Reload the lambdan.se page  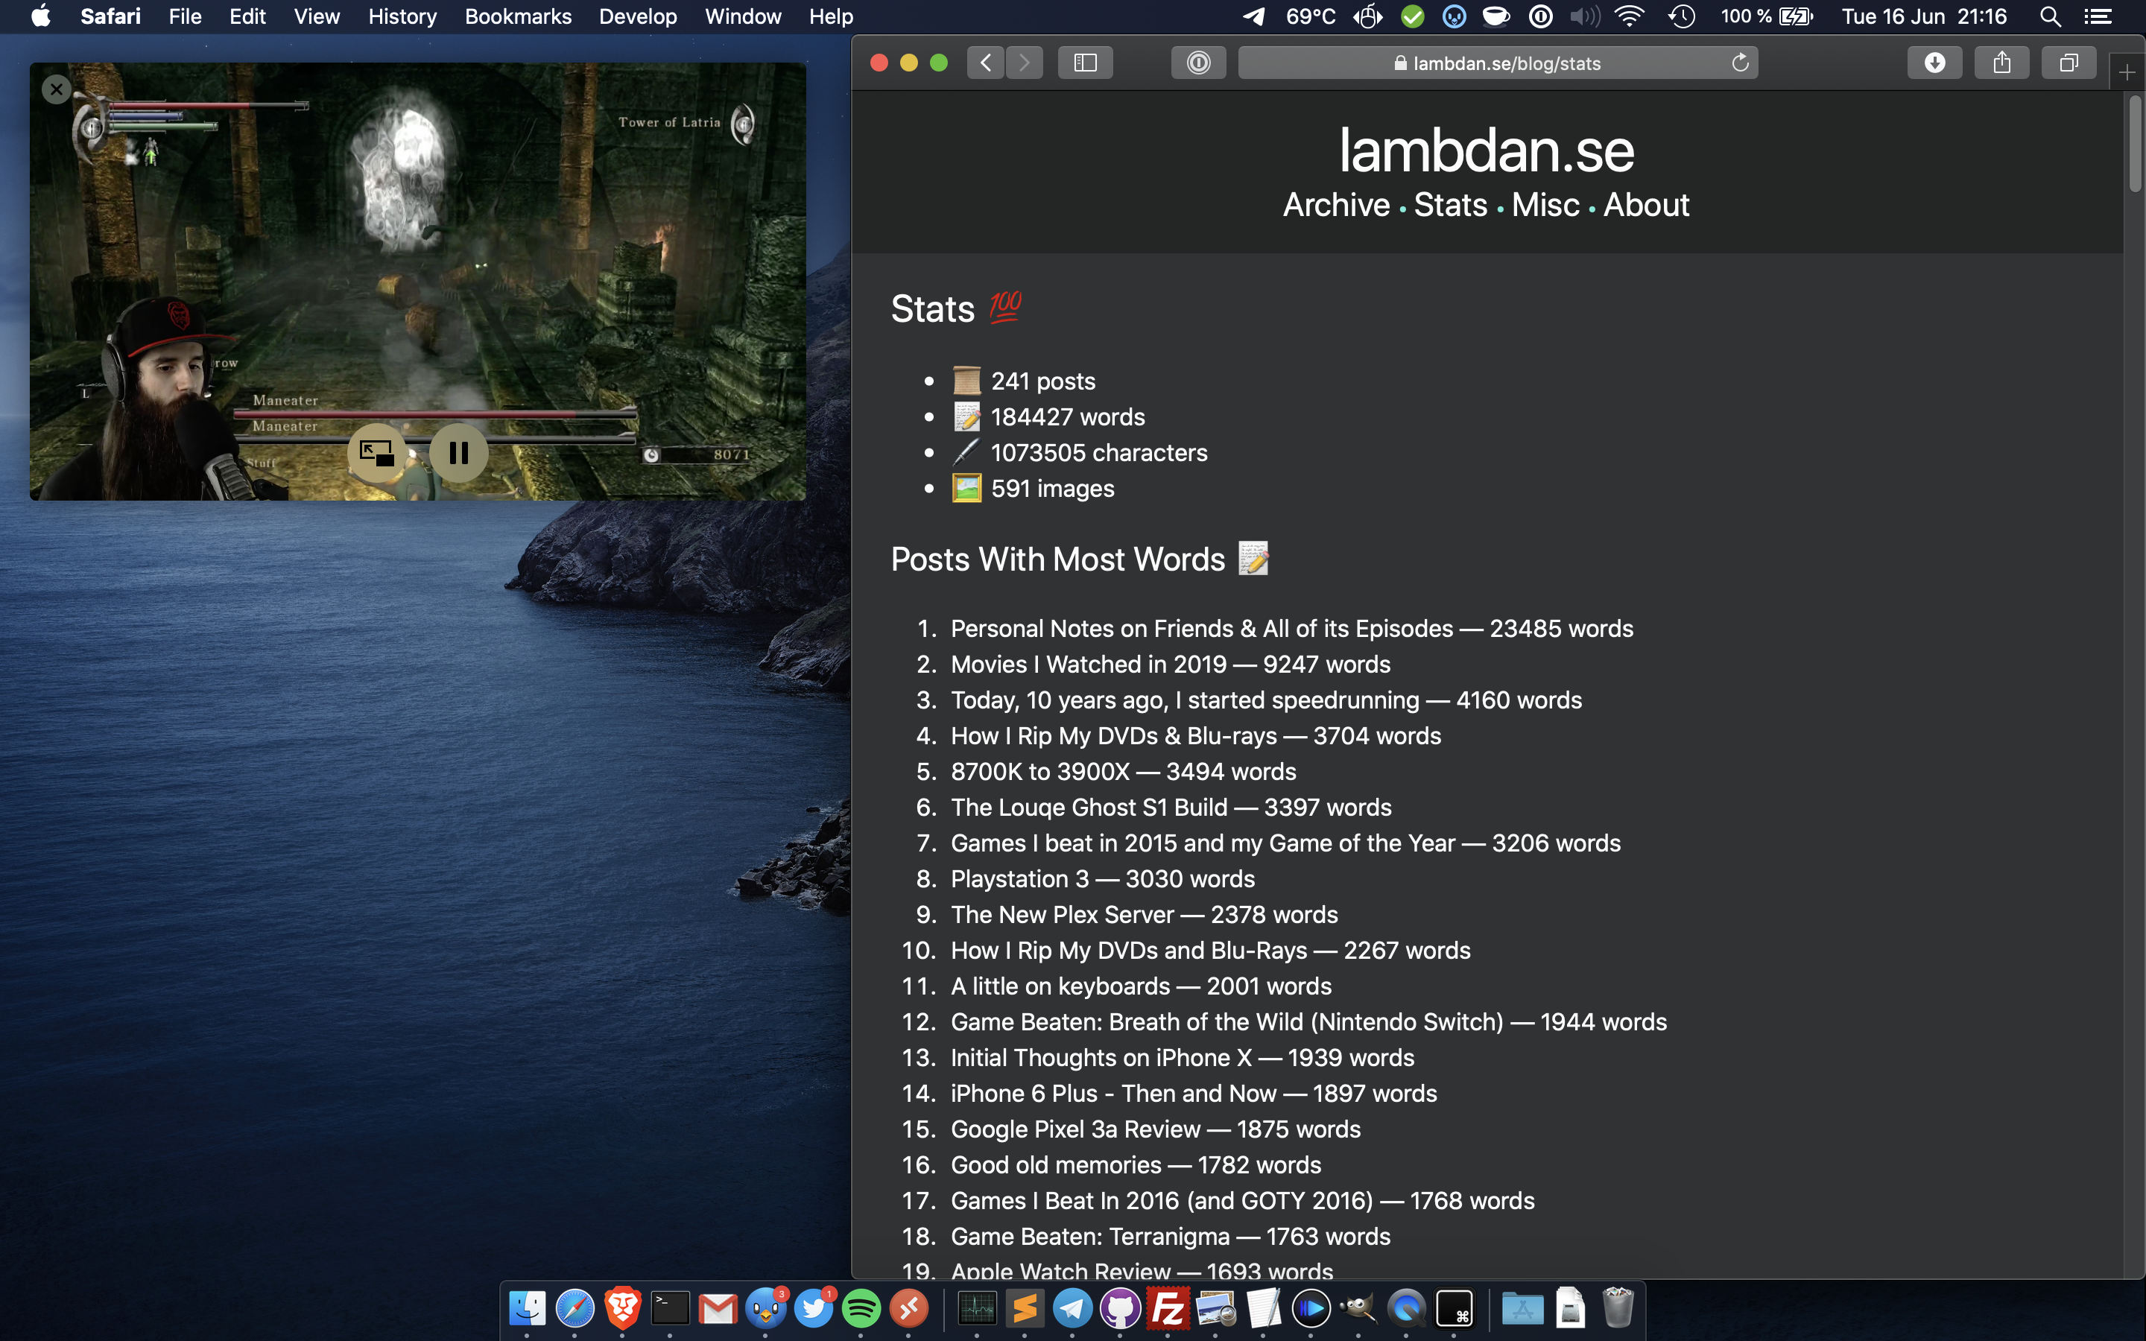point(1740,63)
